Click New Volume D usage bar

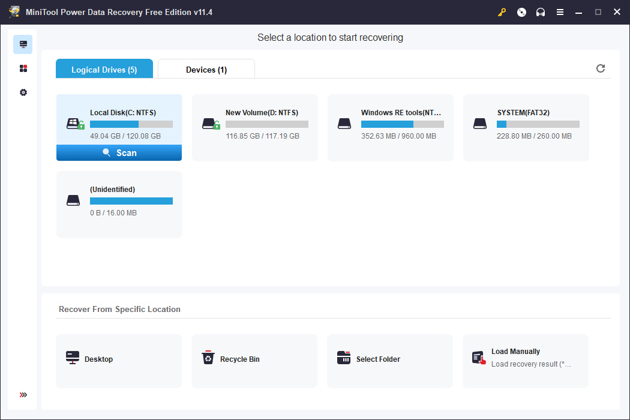tap(267, 124)
